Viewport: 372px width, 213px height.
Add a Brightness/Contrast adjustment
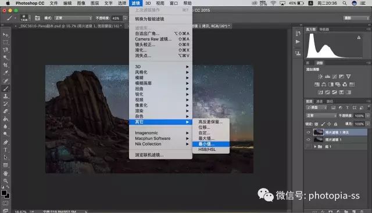pyautogui.click(x=320, y=77)
